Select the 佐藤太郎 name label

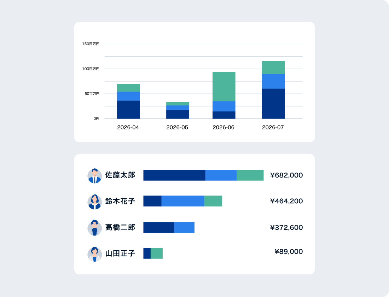click(x=120, y=175)
